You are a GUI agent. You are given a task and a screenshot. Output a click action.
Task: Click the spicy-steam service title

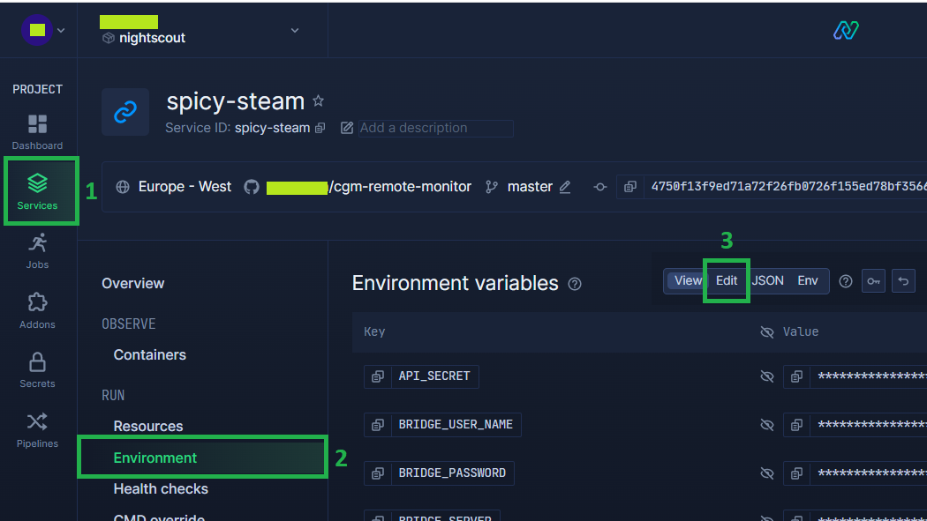point(236,101)
